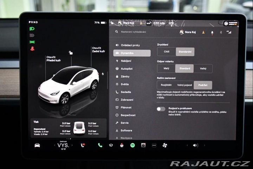Tap the lock icon in top status bar
This screenshot has height=169, width=253.
pyautogui.click(x=112, y=23)
